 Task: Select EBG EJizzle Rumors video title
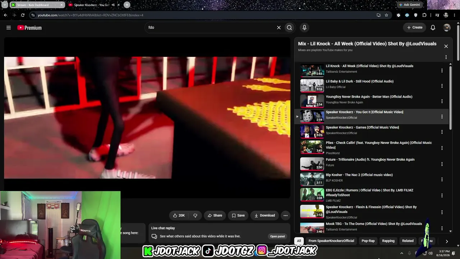369,192
